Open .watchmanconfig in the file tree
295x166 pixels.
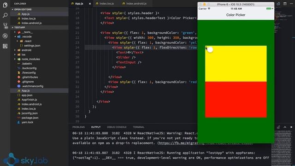pyautogui.click(x=32, y=86)
